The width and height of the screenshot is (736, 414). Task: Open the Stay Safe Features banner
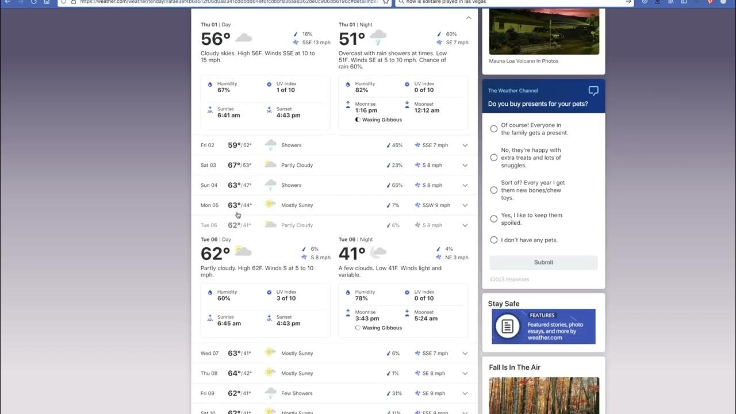543,327
